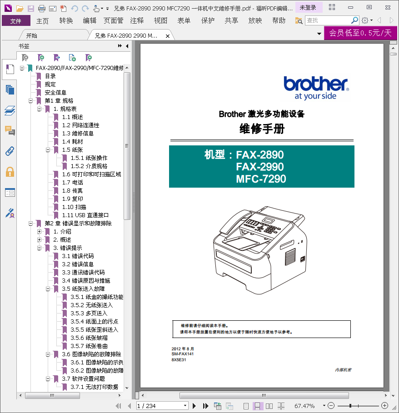The image size is (399, 413).
Task: Open the security lock panel
Action: point(10,172)
